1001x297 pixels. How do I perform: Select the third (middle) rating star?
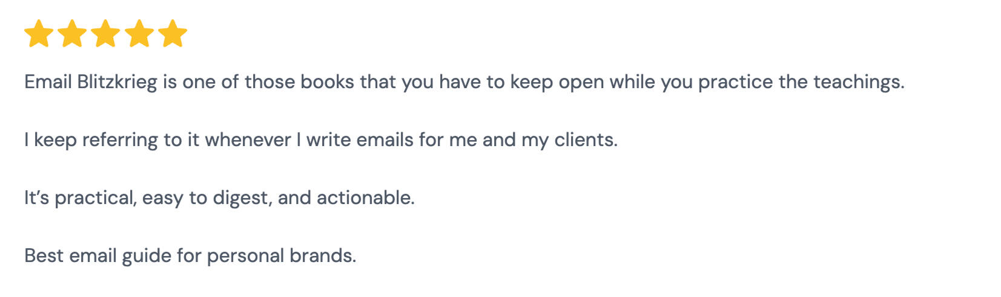pyautogui.click(x=106, y=34)
